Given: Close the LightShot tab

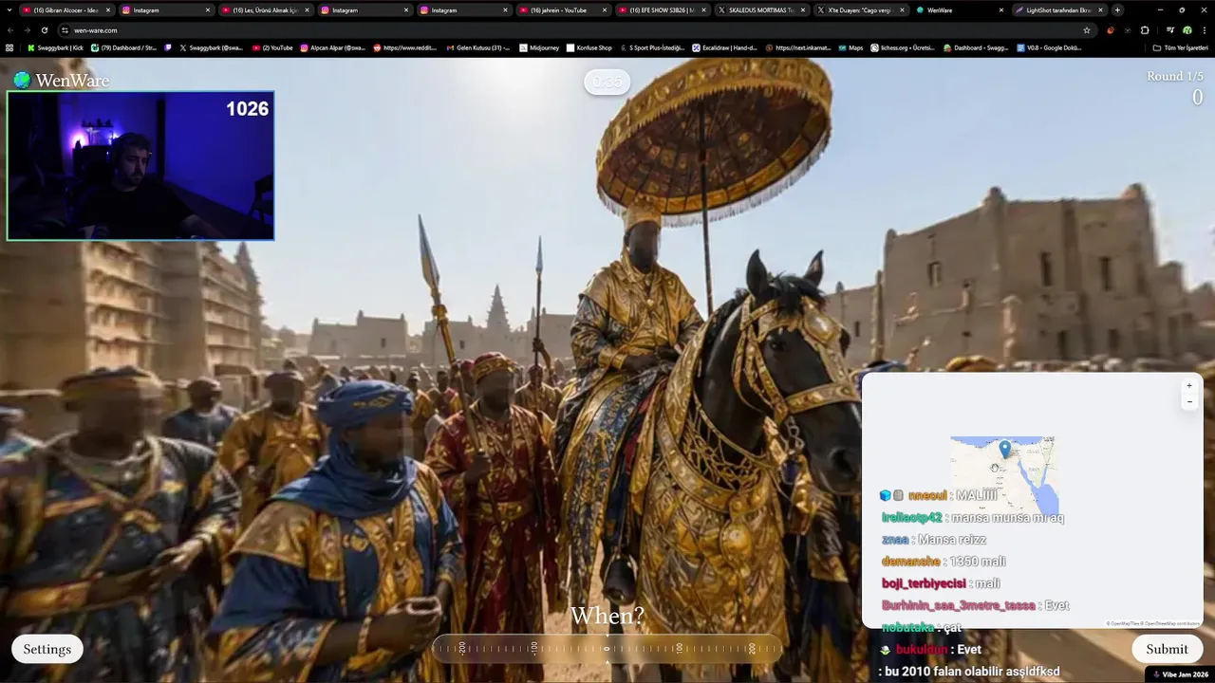Looking at the screenshot, I should (1100, 10).
